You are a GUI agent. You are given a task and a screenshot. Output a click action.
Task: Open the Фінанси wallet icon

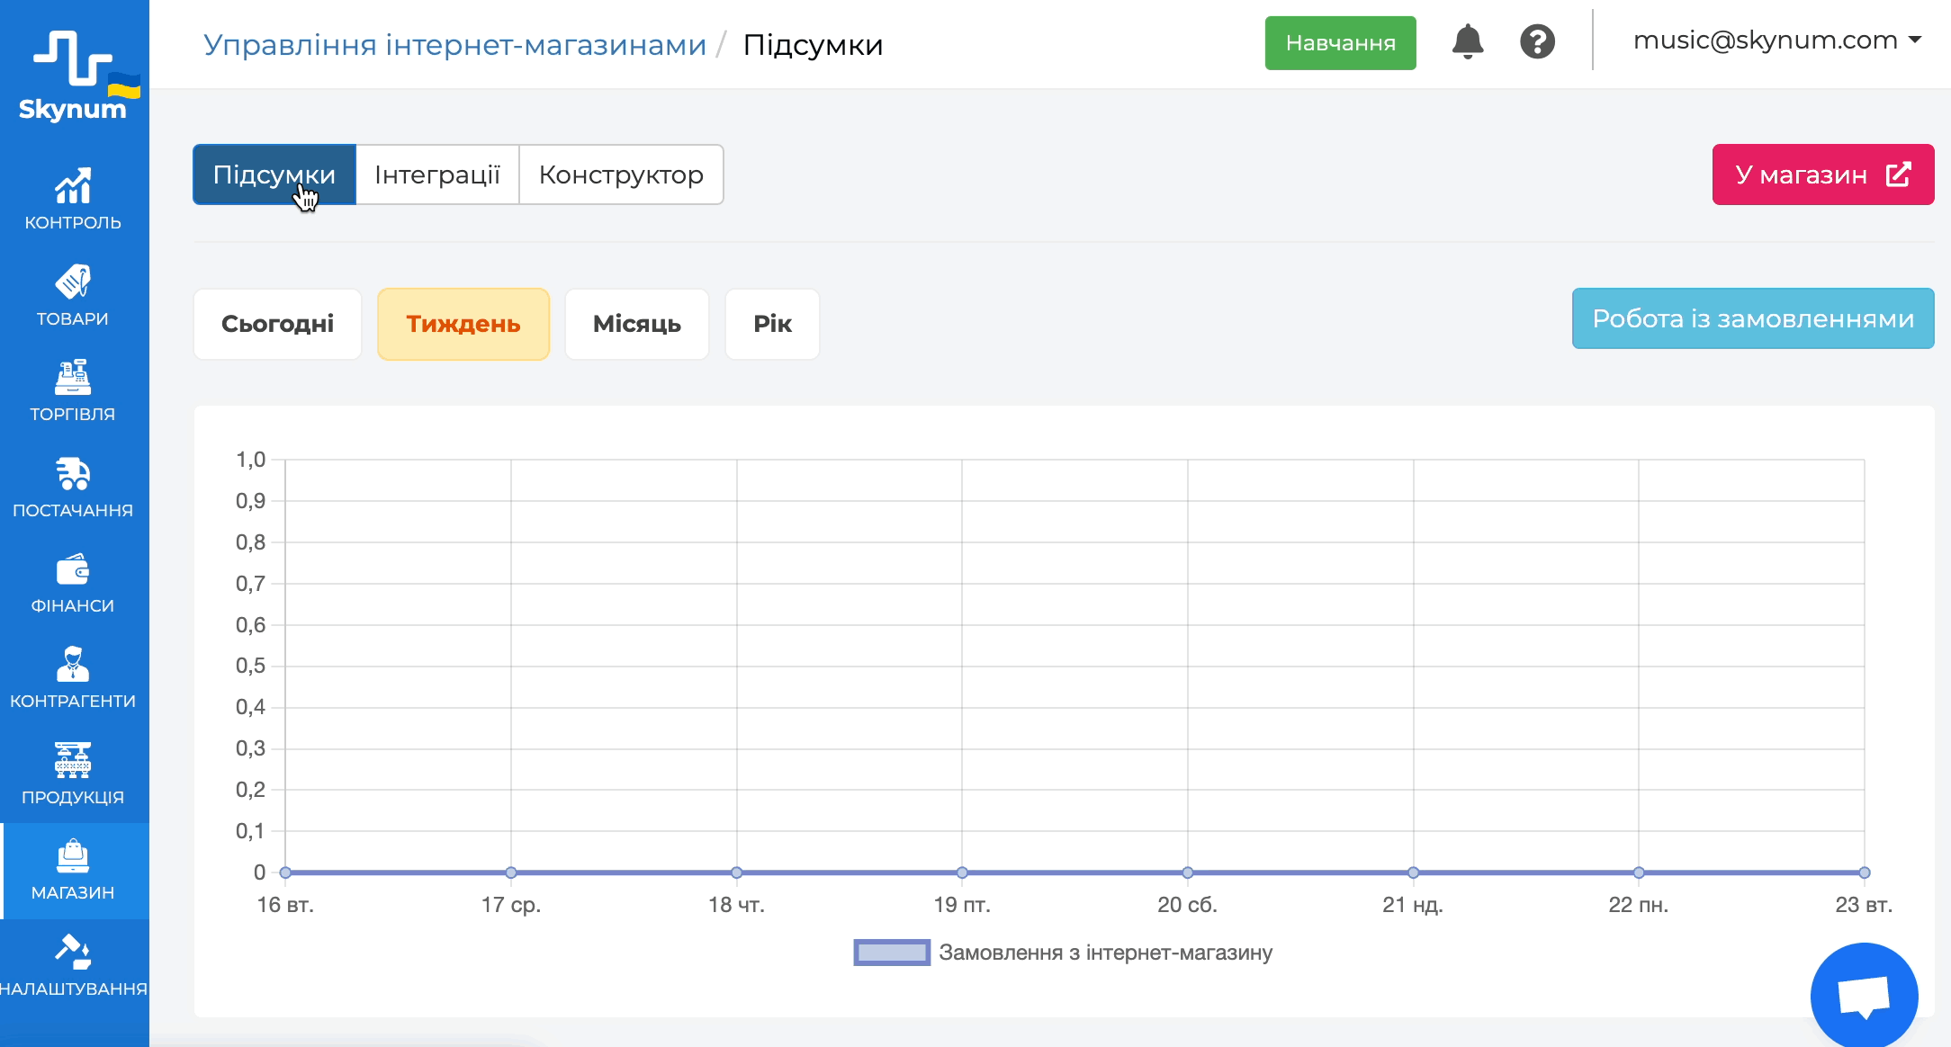(73, 570)
